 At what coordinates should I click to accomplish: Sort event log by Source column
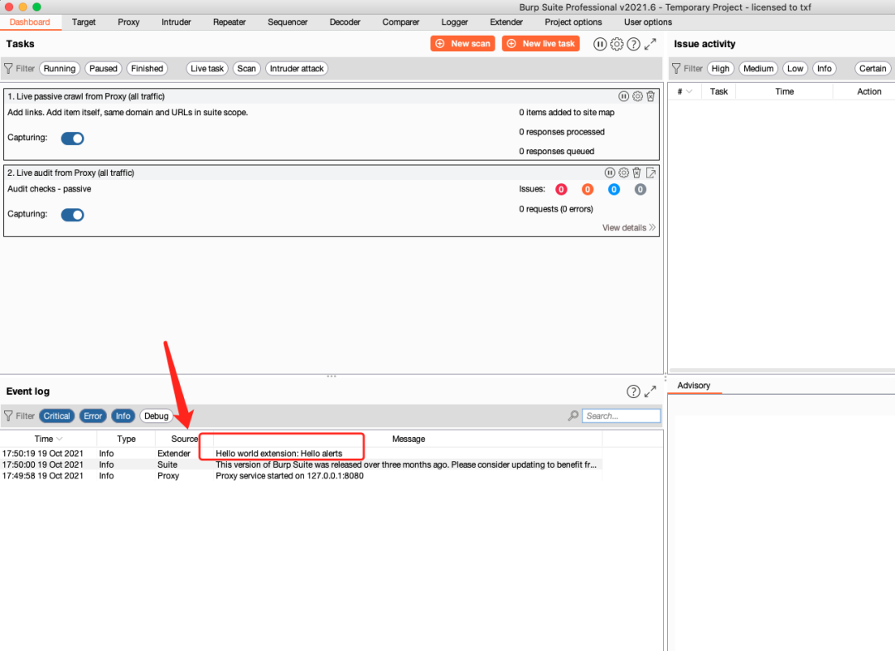[x=184, y=439]
